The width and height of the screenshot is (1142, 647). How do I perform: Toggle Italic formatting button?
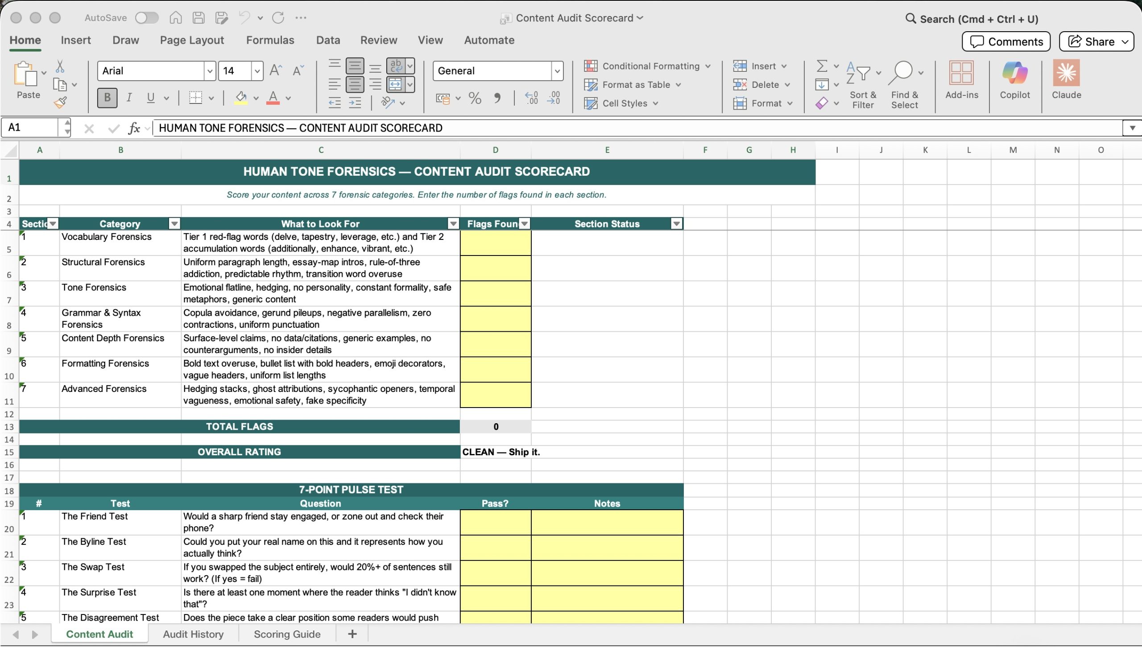[129, 98]
